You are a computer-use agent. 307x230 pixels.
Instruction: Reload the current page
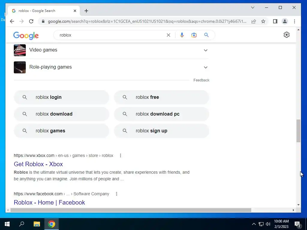(31, 21)
